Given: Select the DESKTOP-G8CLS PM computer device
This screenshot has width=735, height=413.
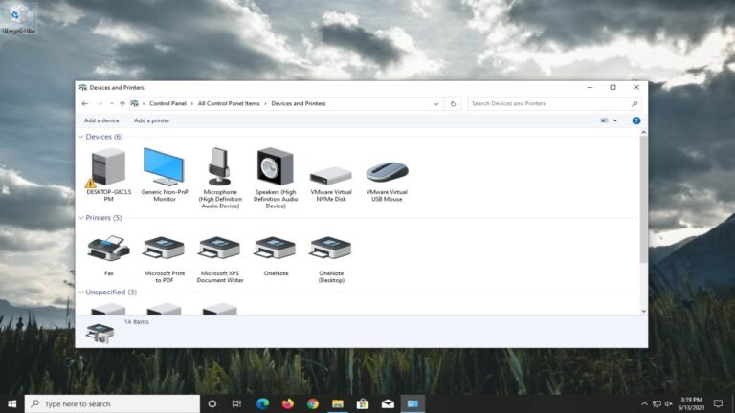Looking at the screenshot, I should (x=107, y=169).
